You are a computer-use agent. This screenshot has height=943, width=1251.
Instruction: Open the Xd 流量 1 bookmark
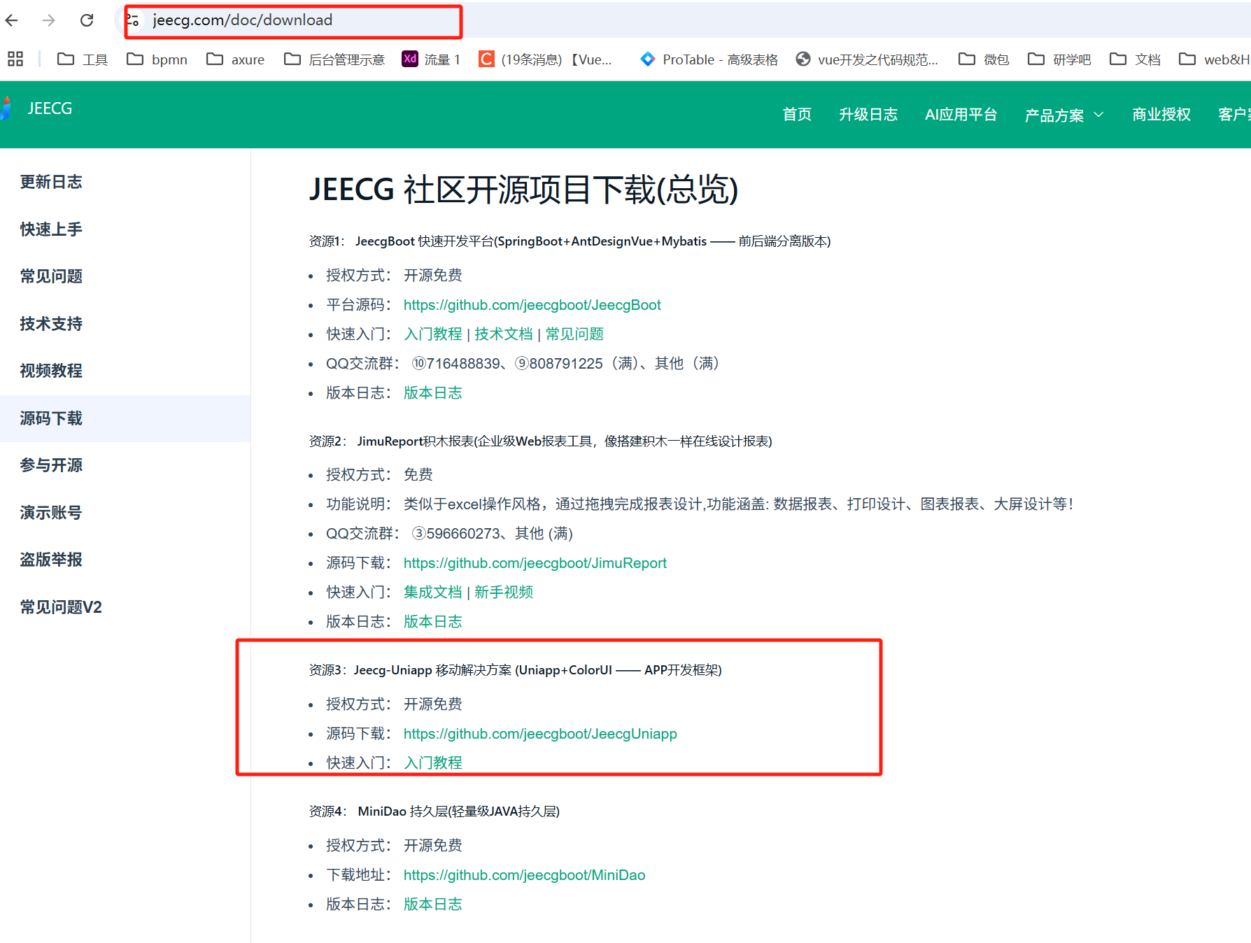pyautogui.click(x=431, y=59)
